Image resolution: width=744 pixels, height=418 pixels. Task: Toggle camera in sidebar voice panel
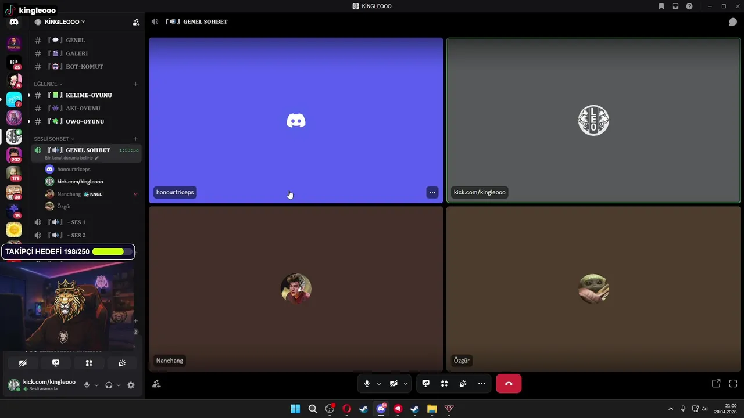[x=23, y=363]
